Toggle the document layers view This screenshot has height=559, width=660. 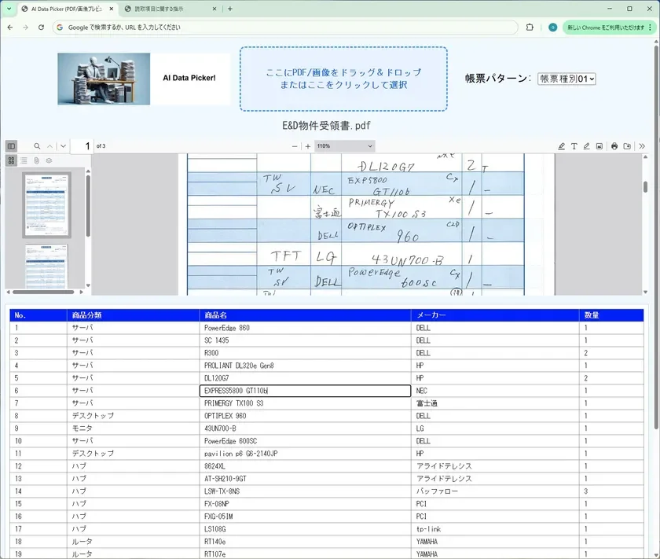coord(49,160)
